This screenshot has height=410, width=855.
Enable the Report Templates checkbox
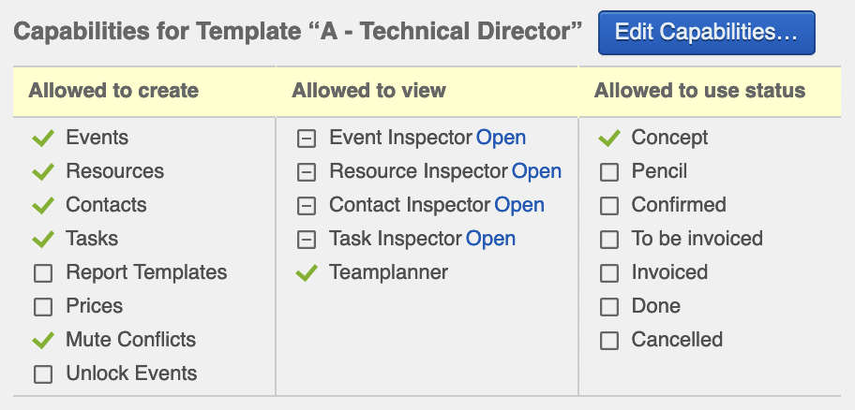click(x=42, y=273)
